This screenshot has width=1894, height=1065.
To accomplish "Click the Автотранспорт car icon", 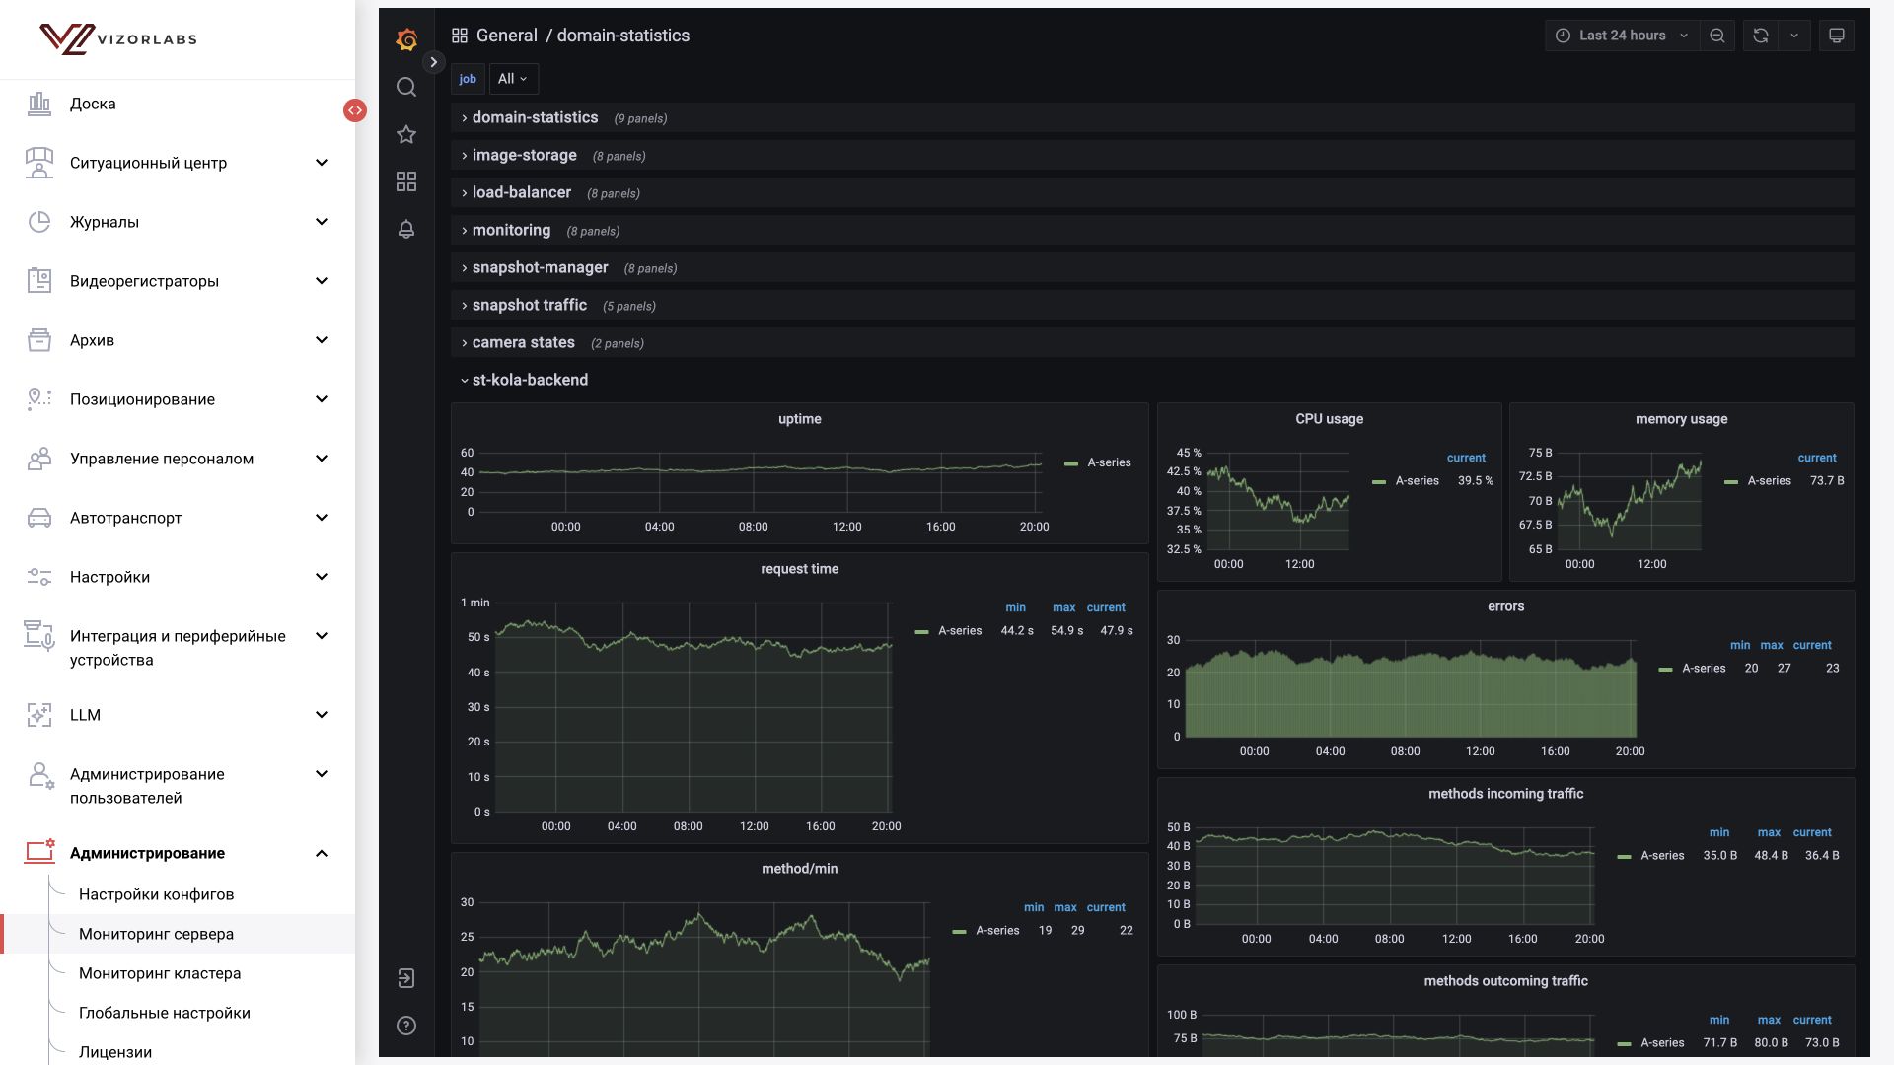I will (x=39, y=518).
